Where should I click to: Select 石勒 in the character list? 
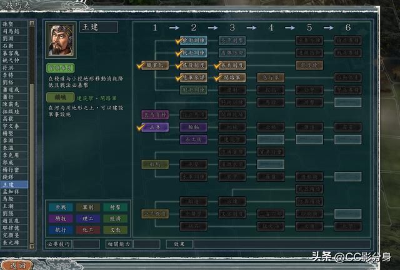14,46
